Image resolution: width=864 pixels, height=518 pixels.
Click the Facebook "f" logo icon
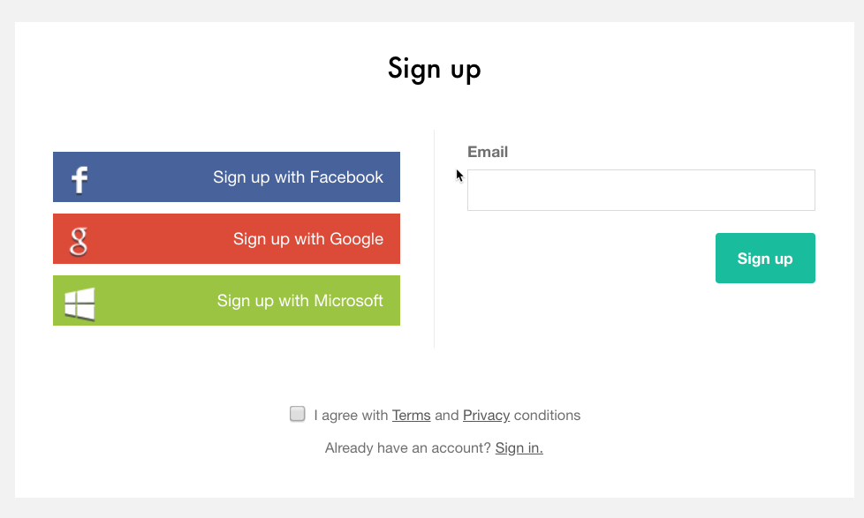[x=80, y=179]
